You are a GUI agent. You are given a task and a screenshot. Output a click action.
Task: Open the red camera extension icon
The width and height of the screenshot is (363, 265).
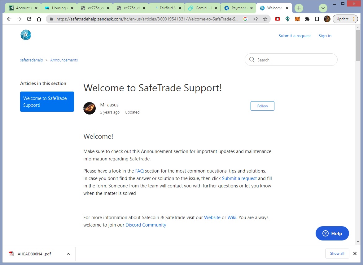point(277,19)
